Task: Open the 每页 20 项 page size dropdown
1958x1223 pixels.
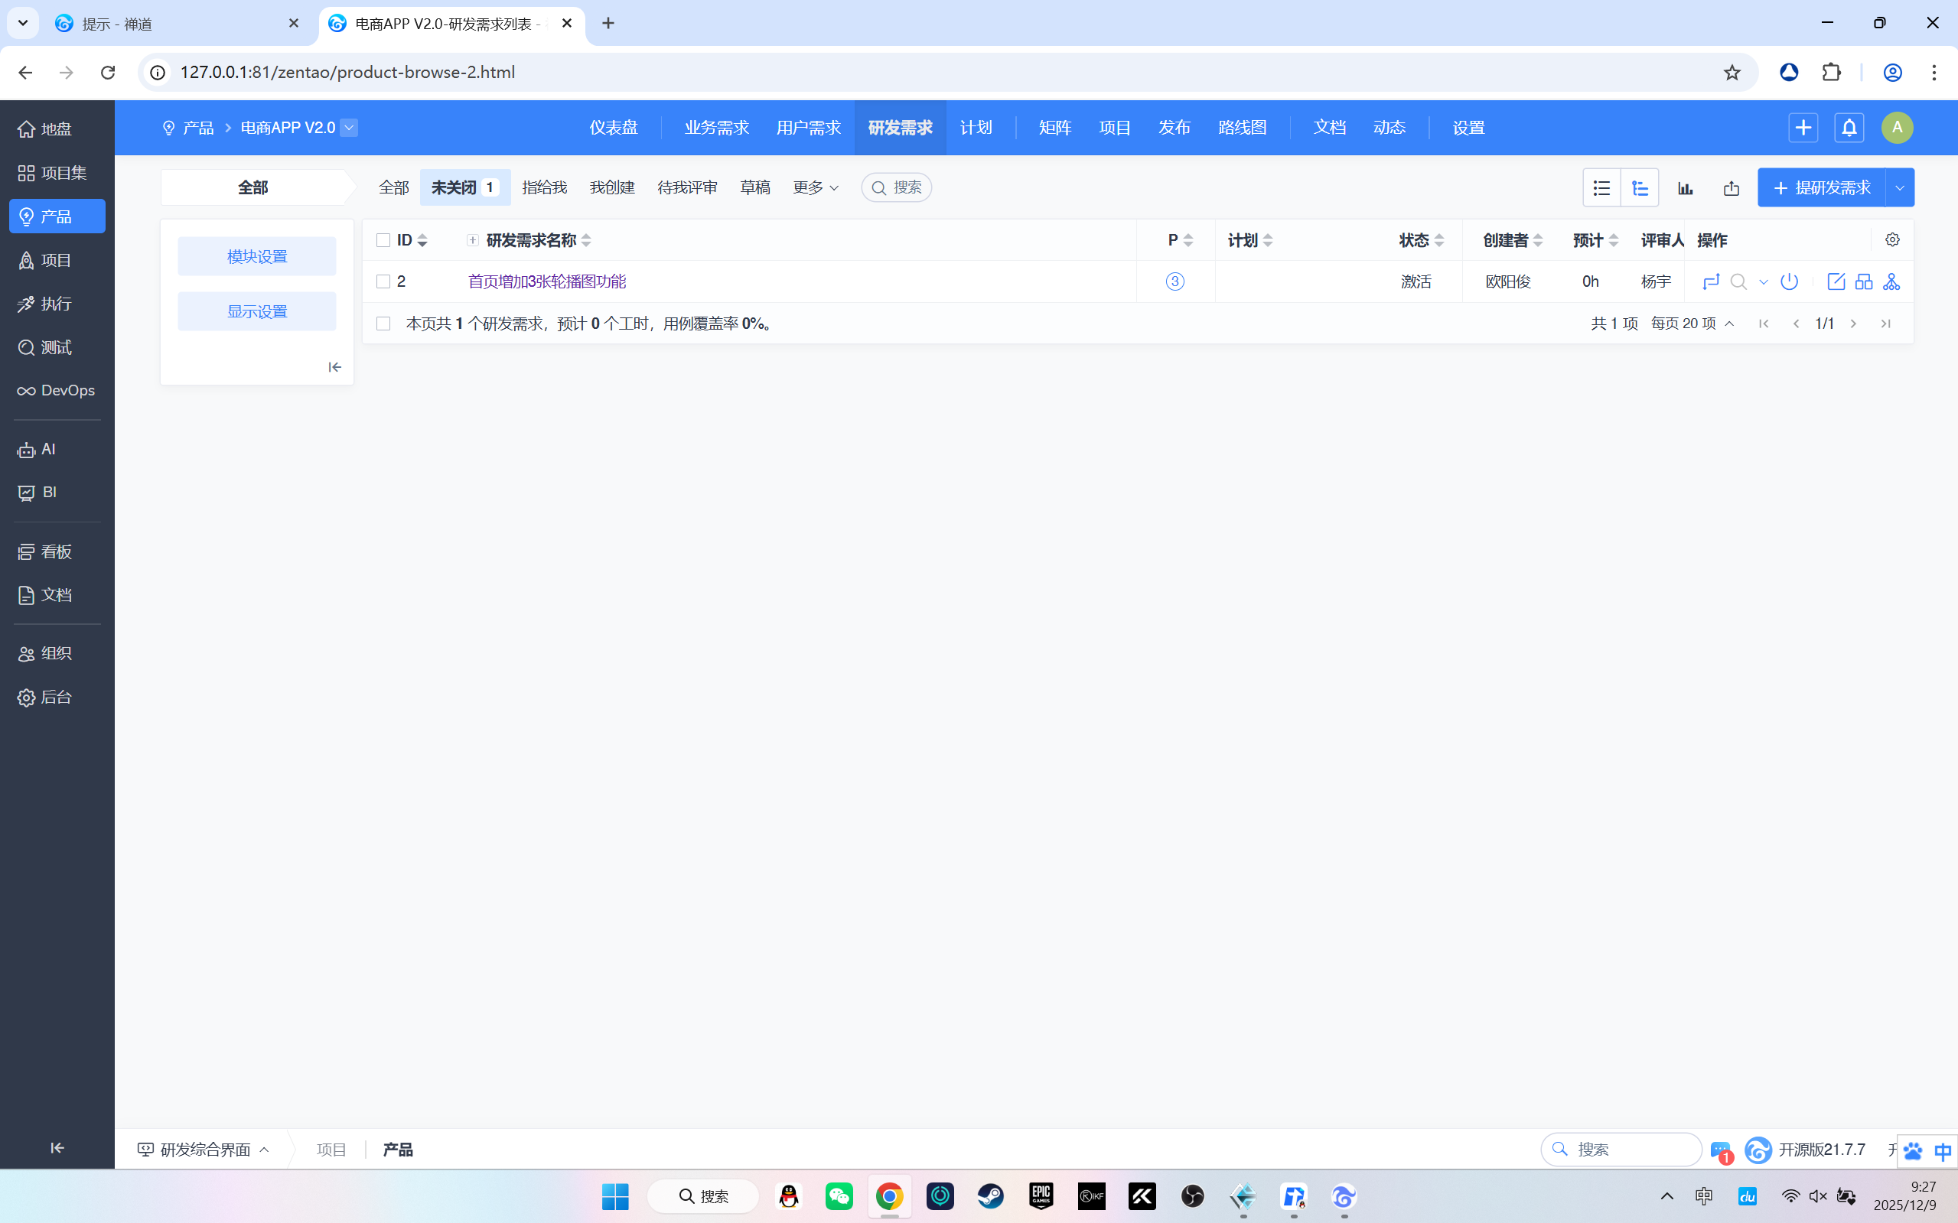Action: [1692, 324]
